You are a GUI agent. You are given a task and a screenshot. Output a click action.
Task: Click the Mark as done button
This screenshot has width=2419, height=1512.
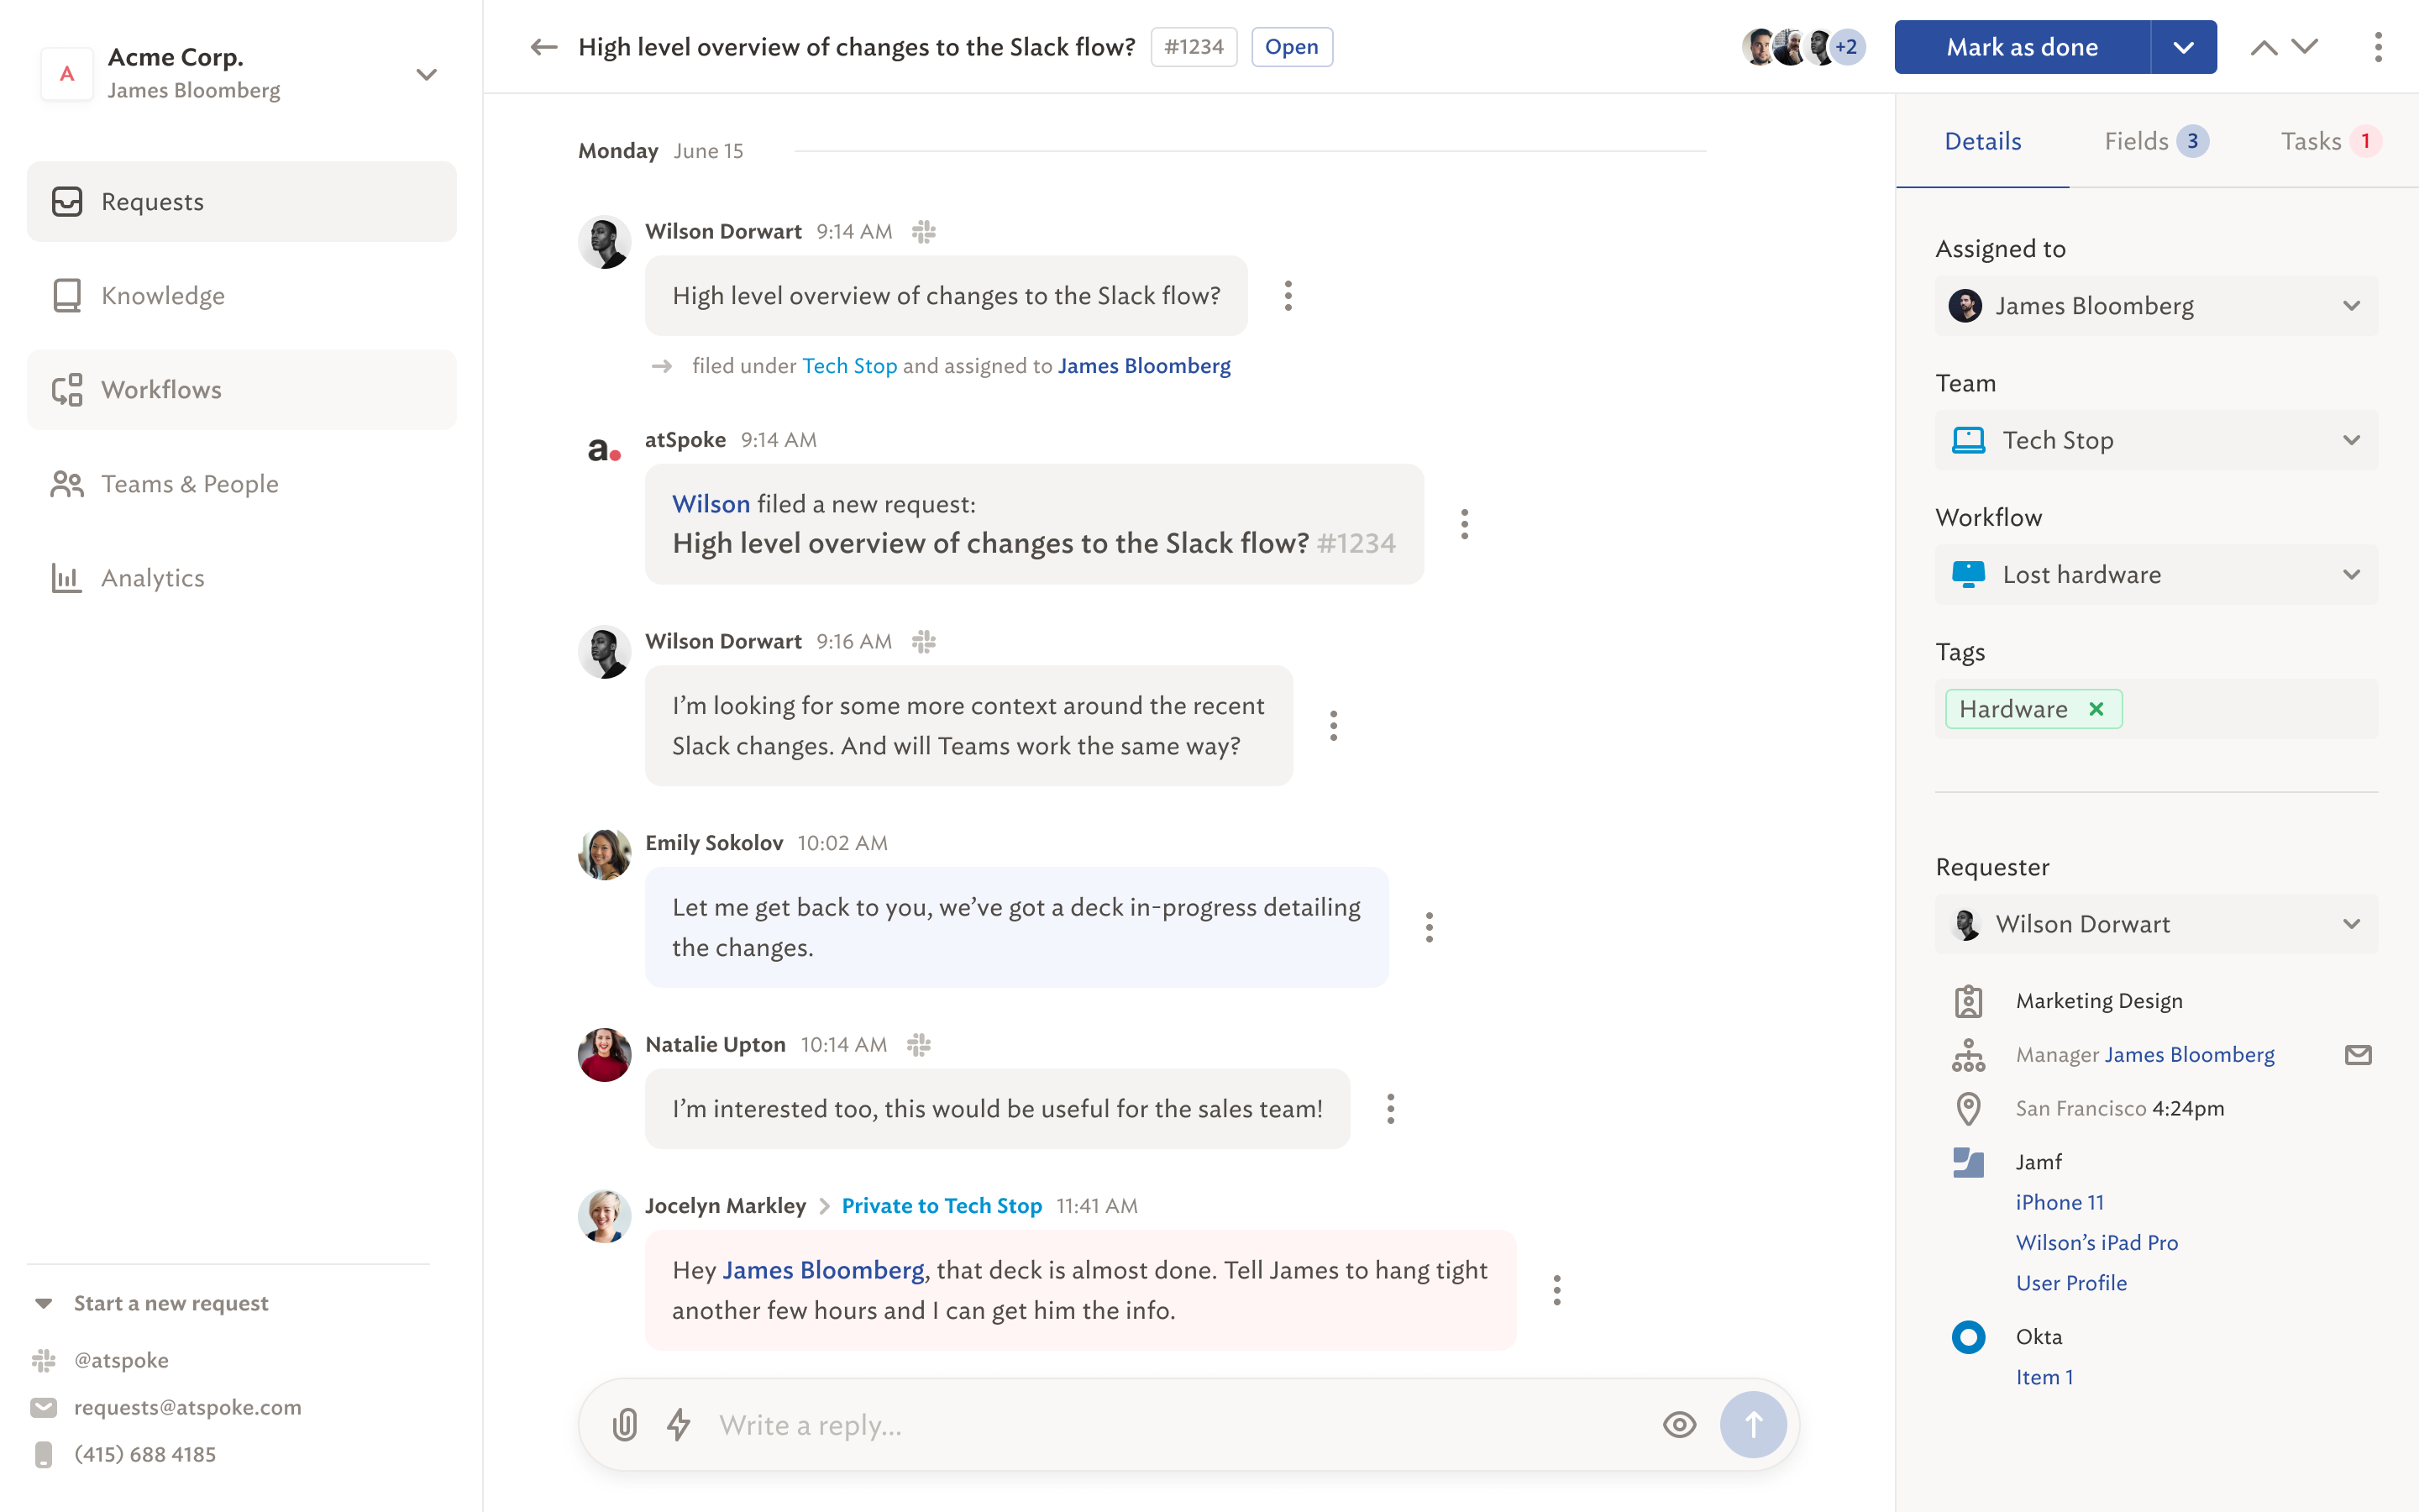2021,47
